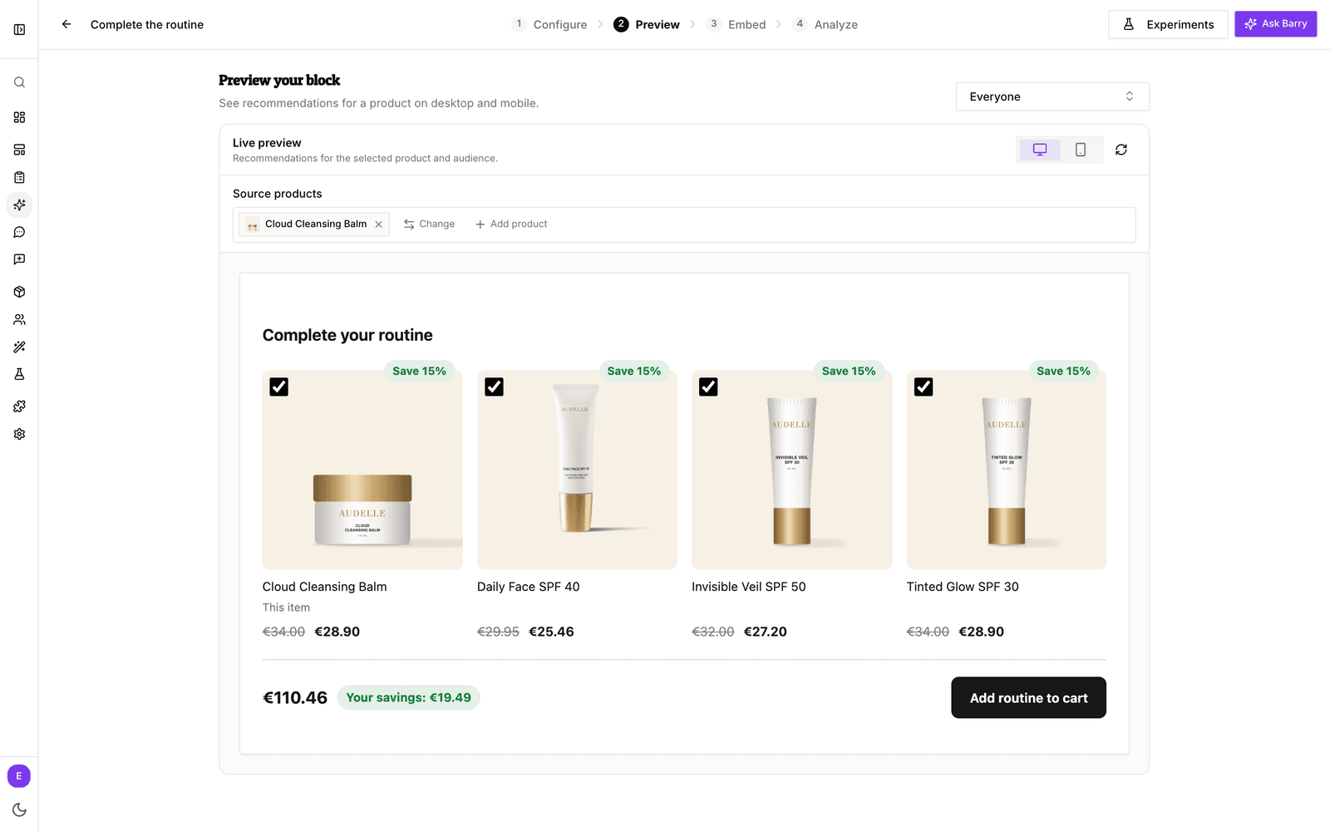The width and height of the screenshot is (1330, 831).
Task: Click Ask Barry button
Action: (x=1276, y=24)
